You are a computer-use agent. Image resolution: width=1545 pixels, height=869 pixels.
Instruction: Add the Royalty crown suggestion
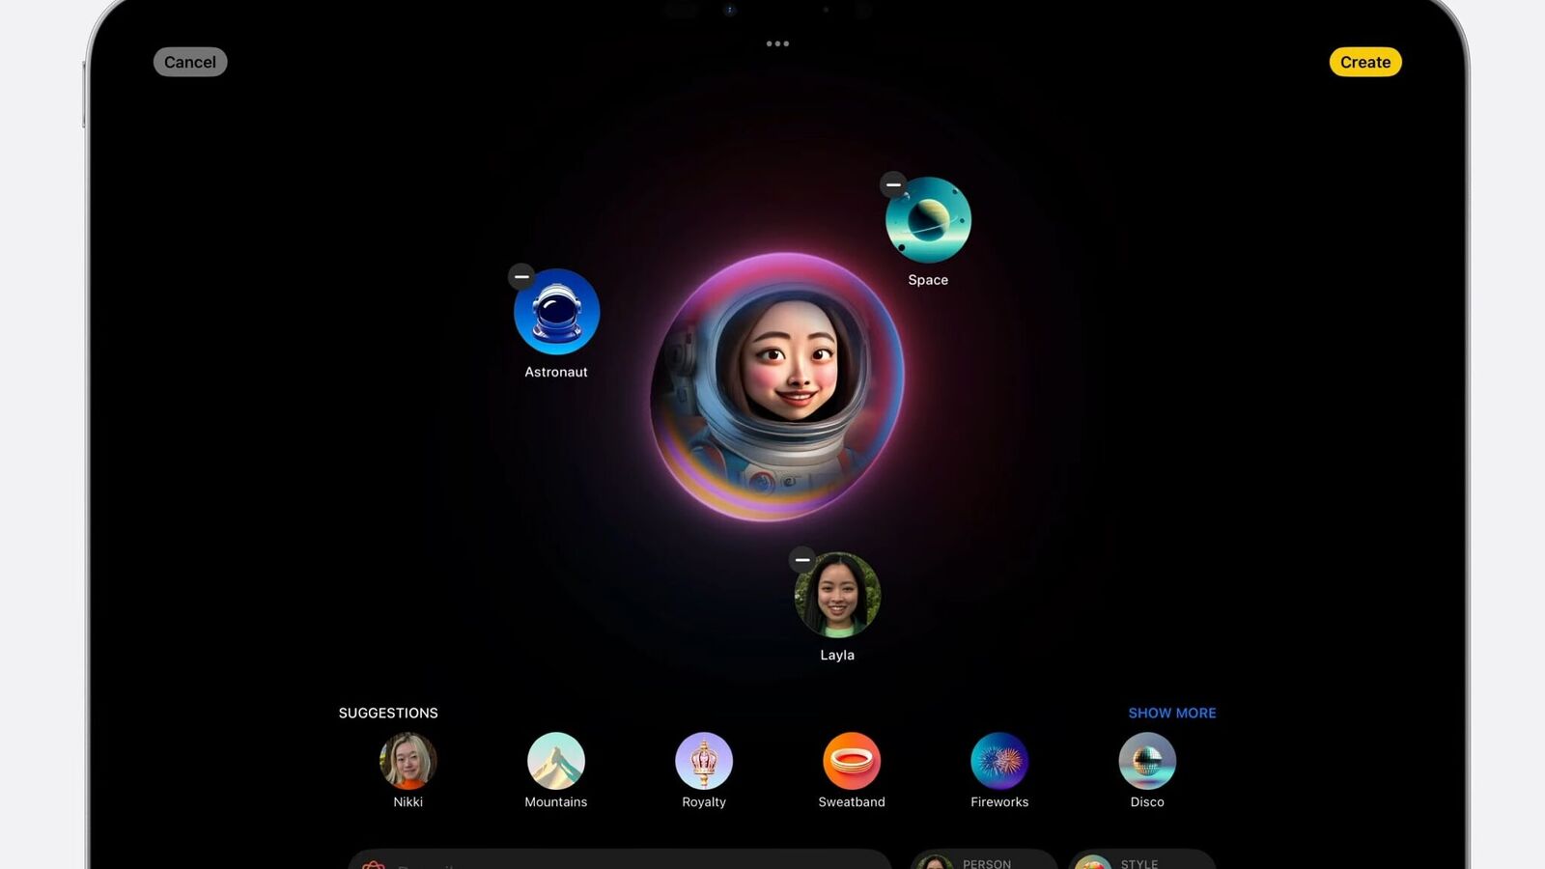pos(704,761)
